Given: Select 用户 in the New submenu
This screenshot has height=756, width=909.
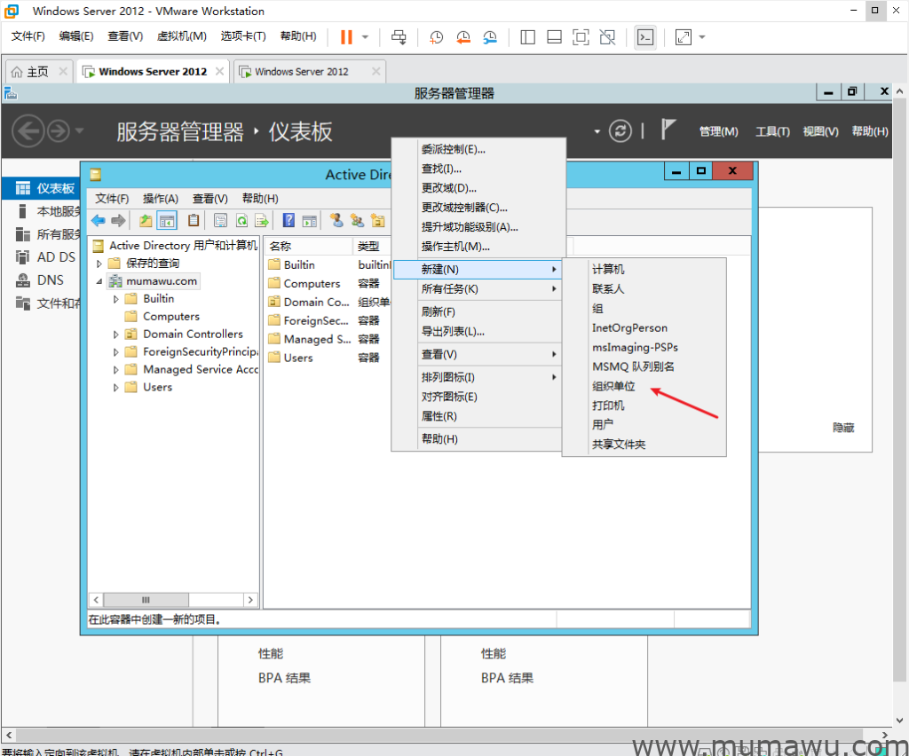Looking at the screenshot, I should [644, 425].
